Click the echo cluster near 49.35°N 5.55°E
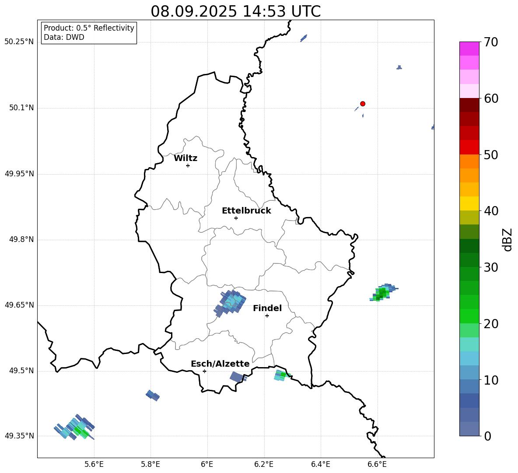Viewport: 518px width, 473px height. pos(75,427)
